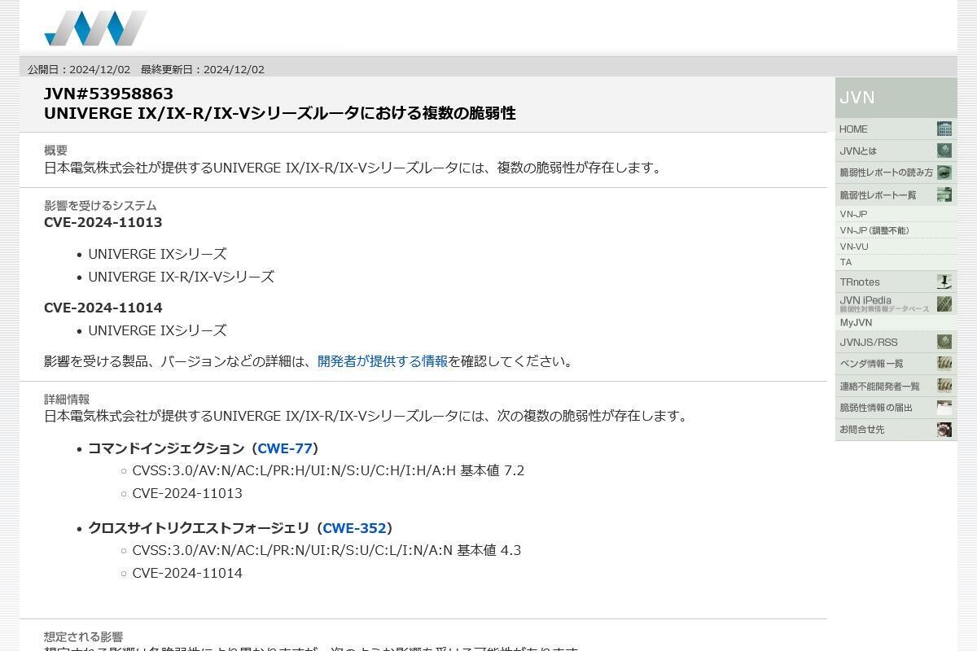Click the icon beside 脆弱性情報の届出
977x651 pixels.
944,408
